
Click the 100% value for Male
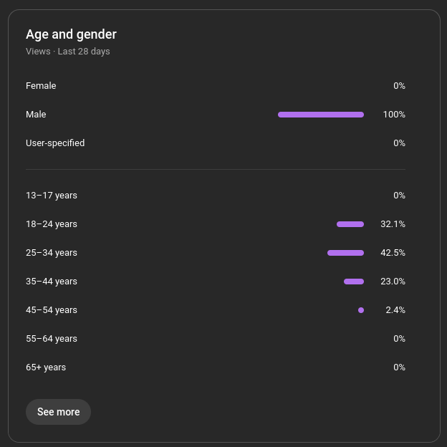coord(394,115)
